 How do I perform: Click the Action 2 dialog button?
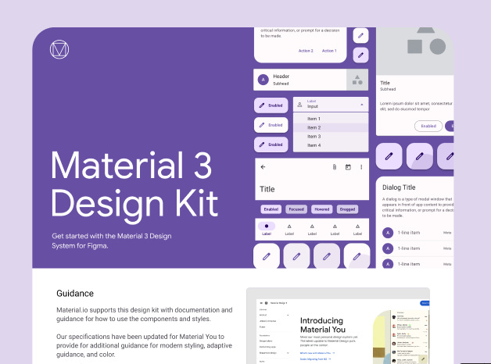point(306,51)
